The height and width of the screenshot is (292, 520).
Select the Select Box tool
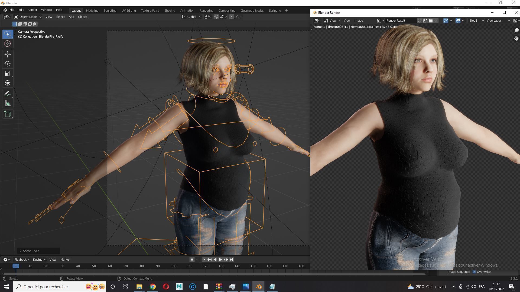8,34
